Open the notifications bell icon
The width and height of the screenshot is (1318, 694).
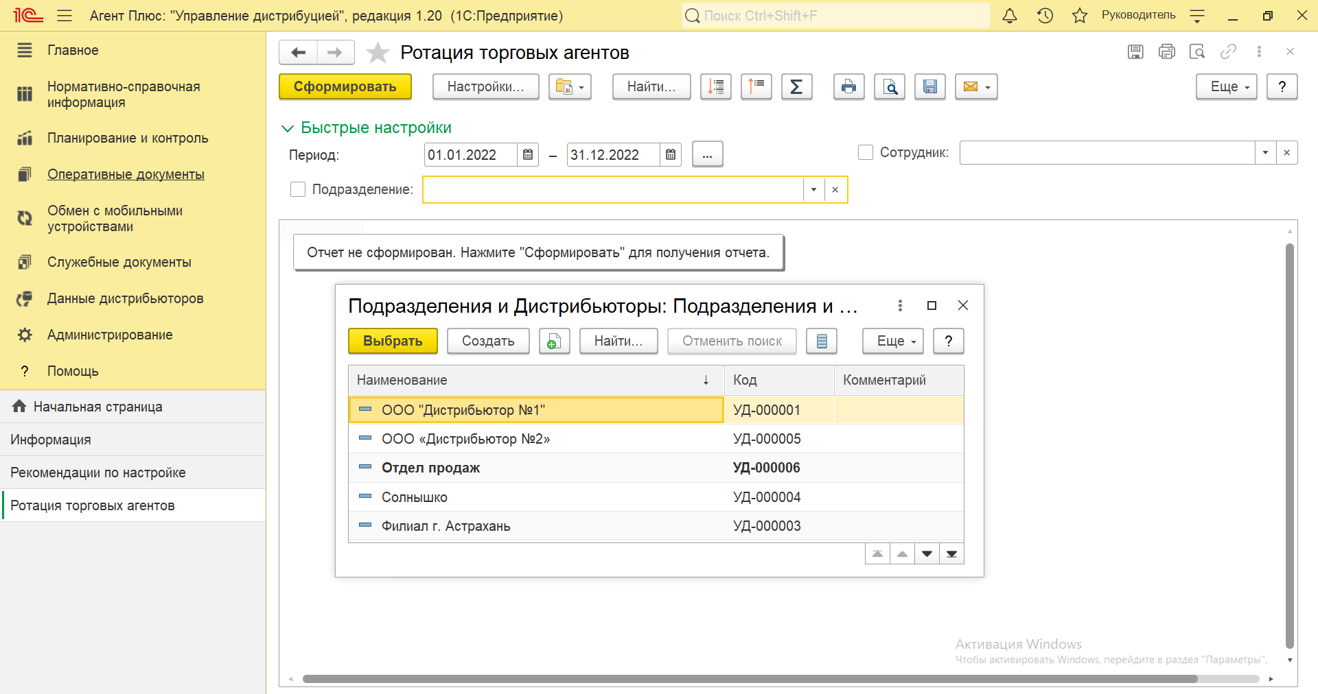click(1009, 16)
